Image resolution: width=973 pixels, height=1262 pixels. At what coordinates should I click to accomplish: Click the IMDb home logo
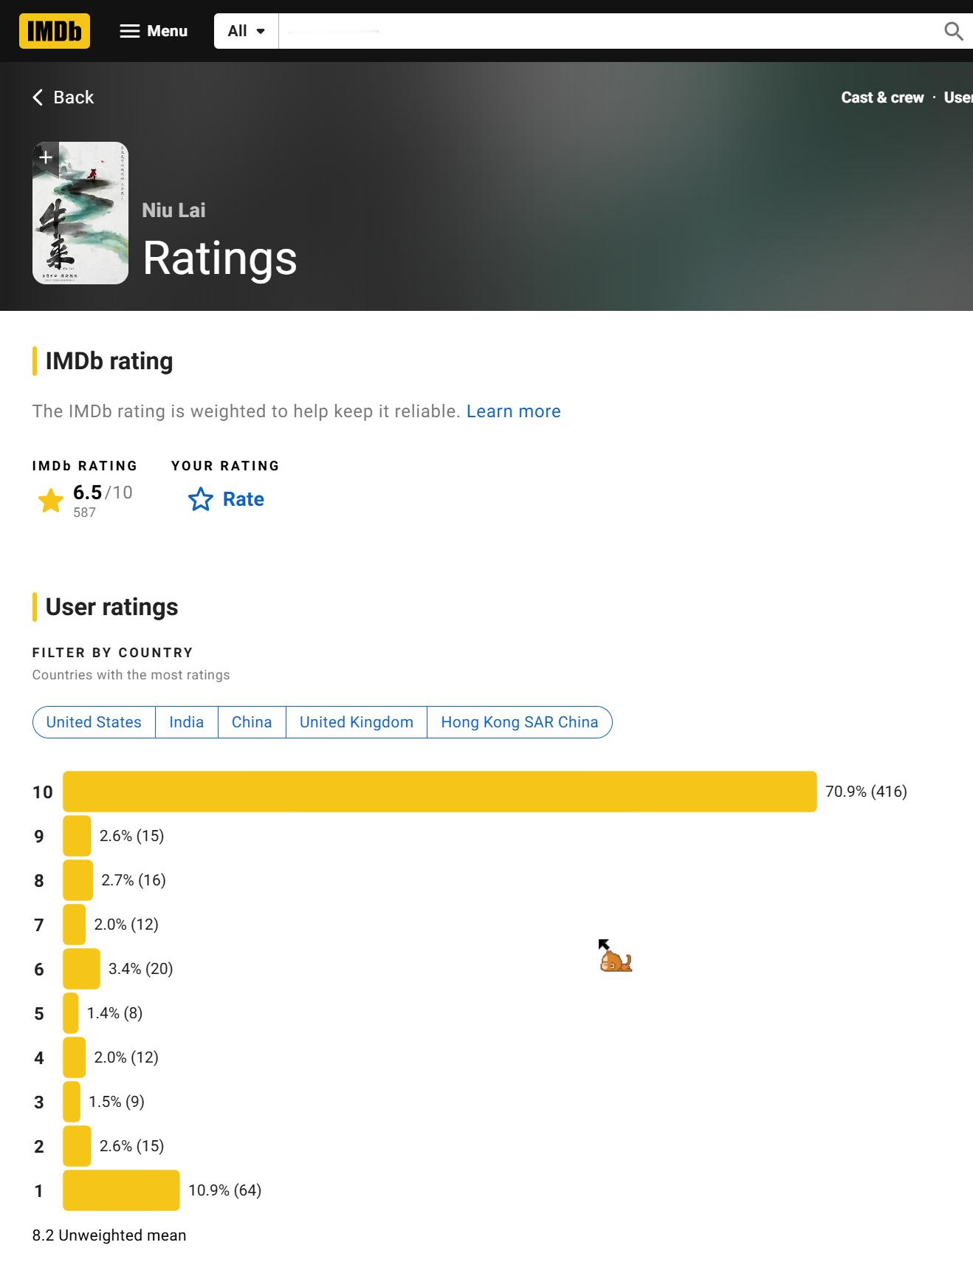pos(55,31)
